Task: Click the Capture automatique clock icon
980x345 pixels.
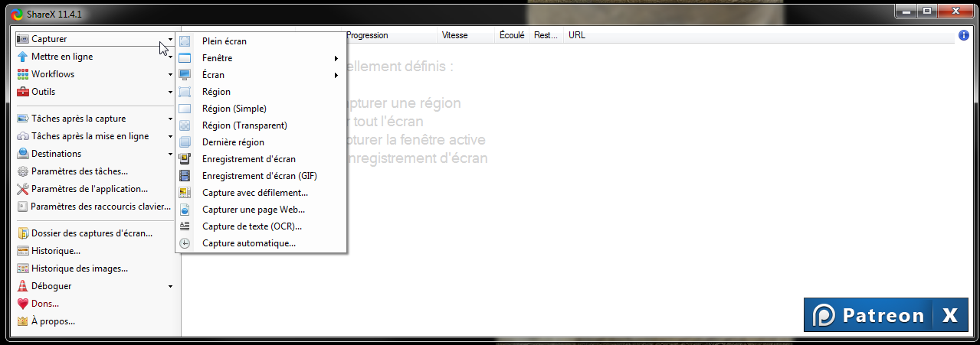Action: point(185,243)
